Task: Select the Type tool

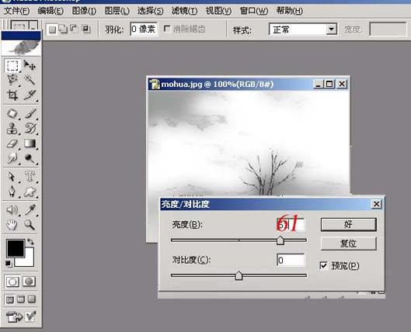Action: (x=30, y=177)
